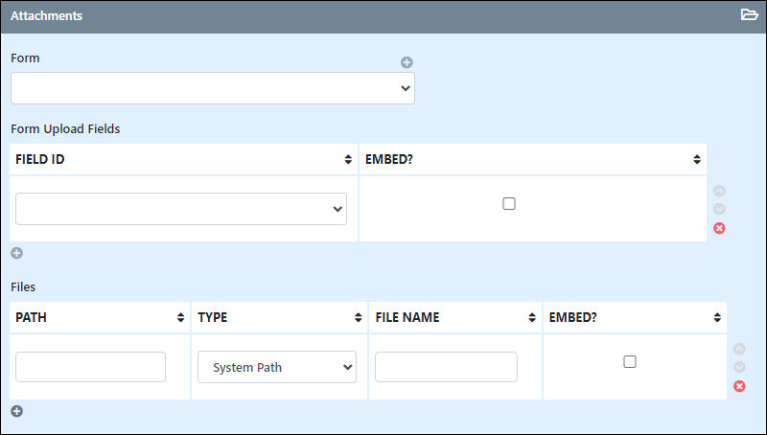Viewport: 767px width, 435px height.
Task: Move the Files row down
Action: pyautogui.click(x=739, y=367)
